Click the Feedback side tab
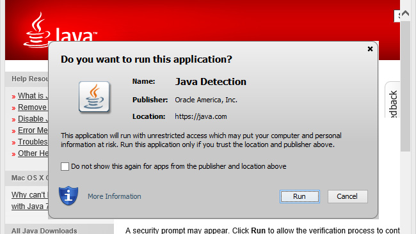This screenshot has width=416, height=234. pos(392,100)
